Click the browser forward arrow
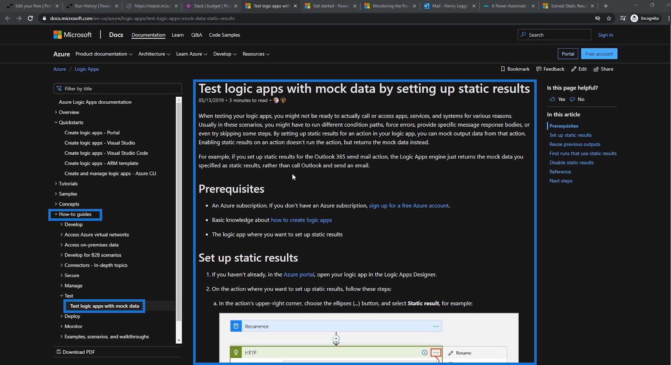The image size is (671, 365). (x=19, y=18)
